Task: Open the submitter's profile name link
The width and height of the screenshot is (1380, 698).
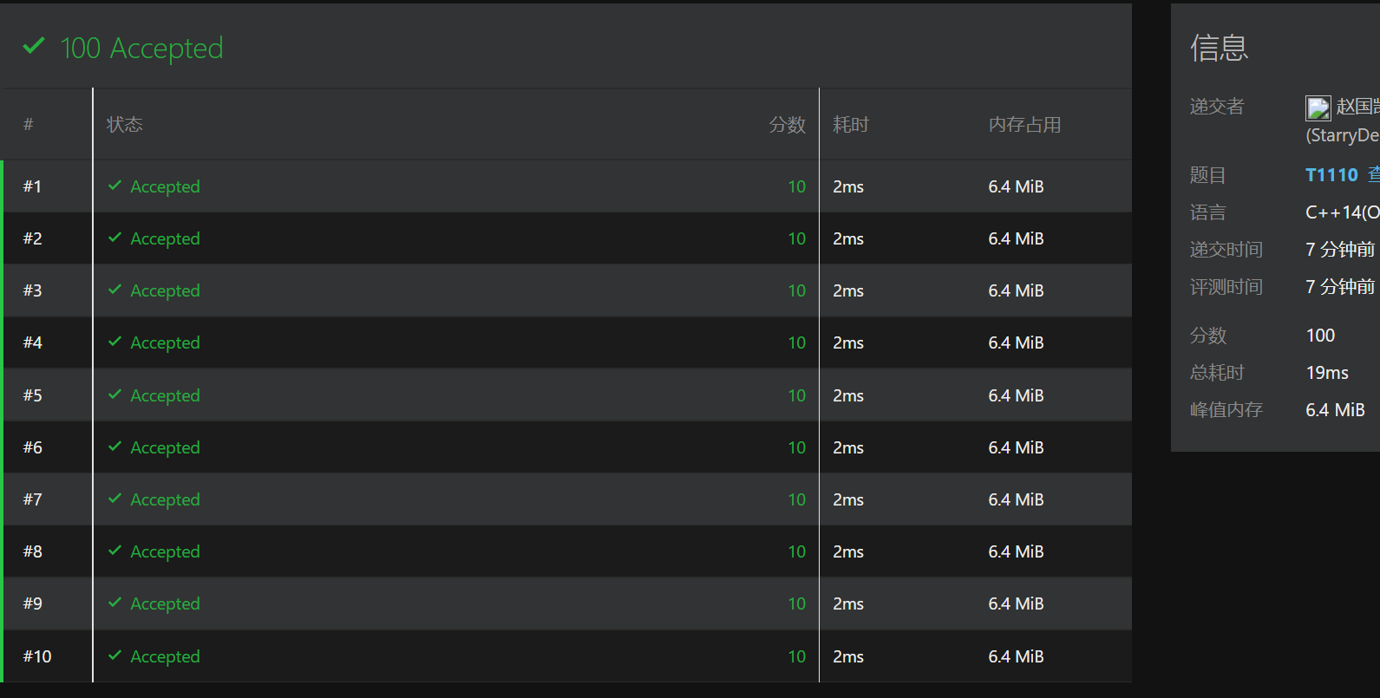Action: coord(1357,107)
